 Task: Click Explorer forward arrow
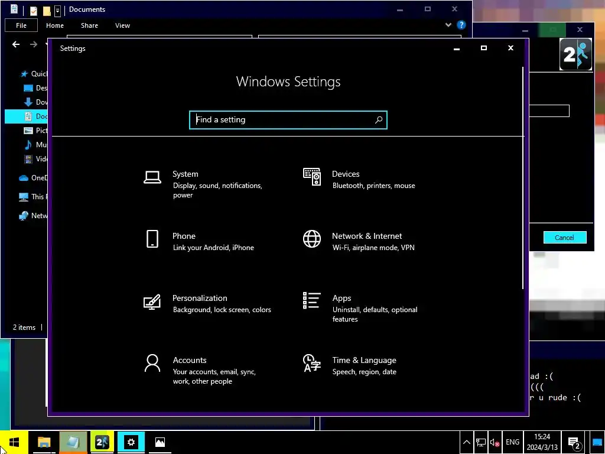[34, 44]
